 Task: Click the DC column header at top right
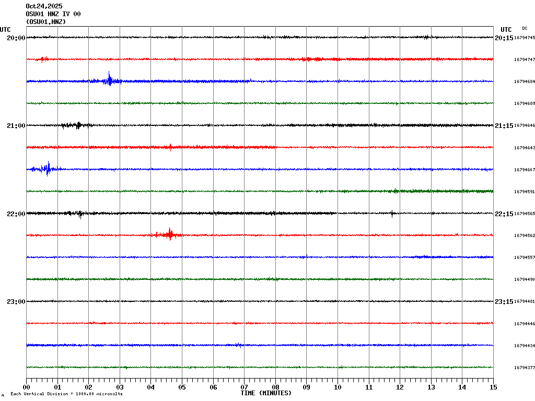(525, 28)
